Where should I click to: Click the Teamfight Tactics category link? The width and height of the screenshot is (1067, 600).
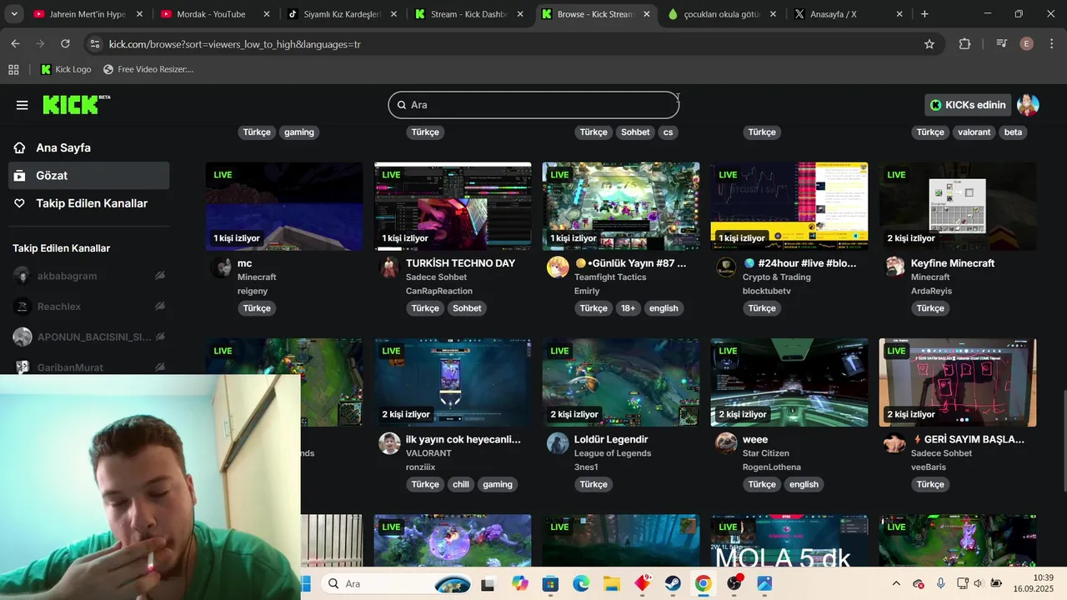click(x=610, y=277)
